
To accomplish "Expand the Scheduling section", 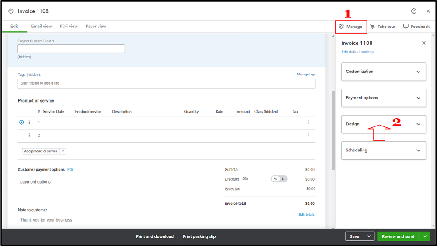I will tap(384, 150).
